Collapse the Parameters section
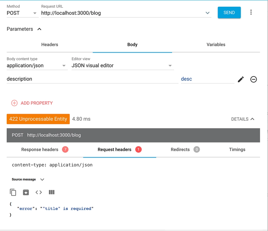Viewport: 268px width, 231px height. coord(39,29)
